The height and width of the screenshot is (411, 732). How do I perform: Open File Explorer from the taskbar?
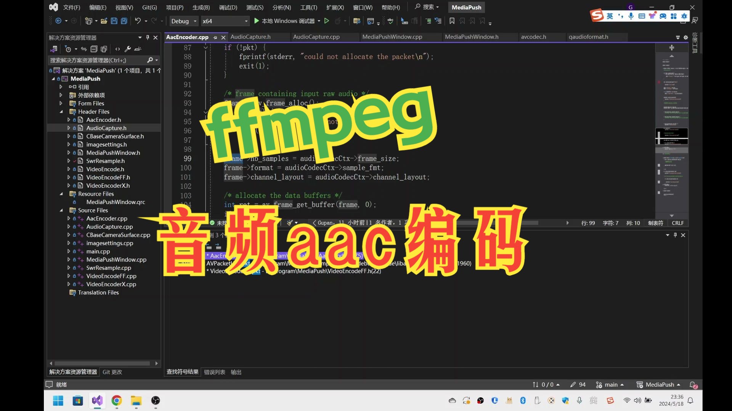pos(136,400)
